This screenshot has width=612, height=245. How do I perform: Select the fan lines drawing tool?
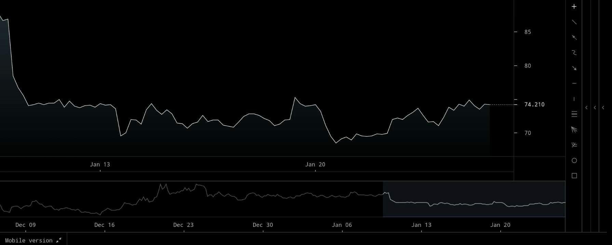[x=574, y=130]
